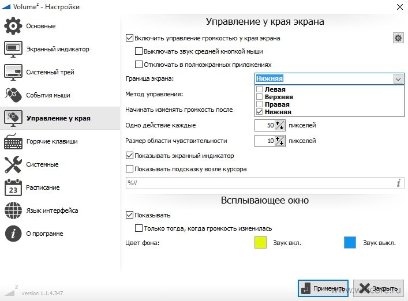Close the settings window with X
The width and height of the screenshot is (408, 301).
tap(400, 7)
